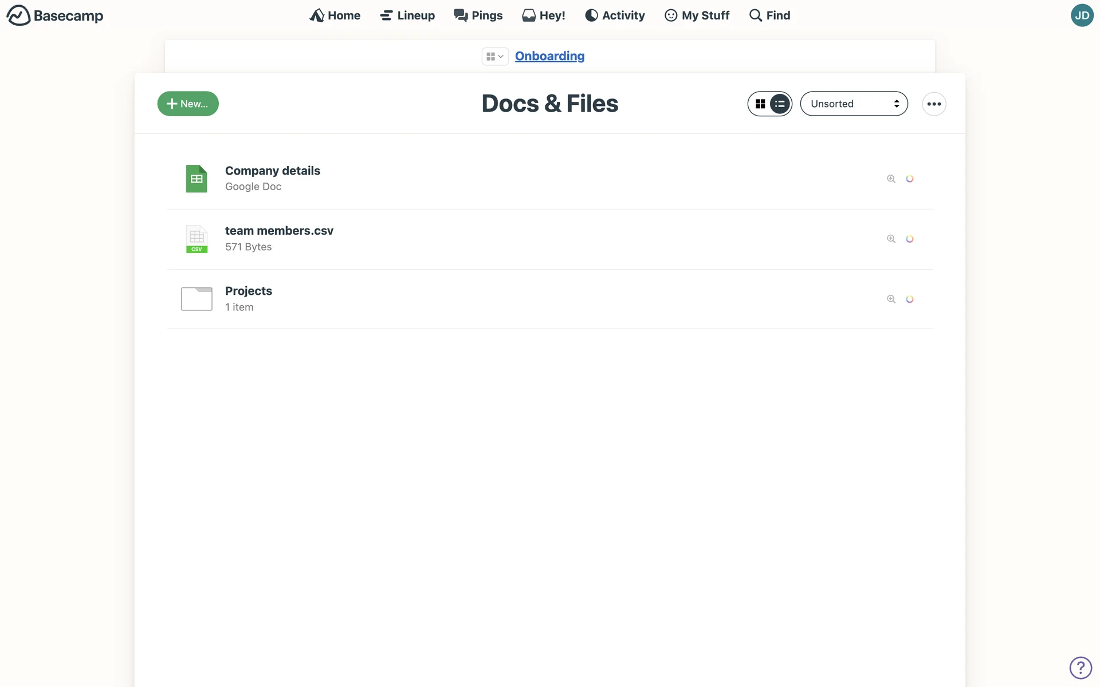Open the three-dots options menu

point(934,104)
